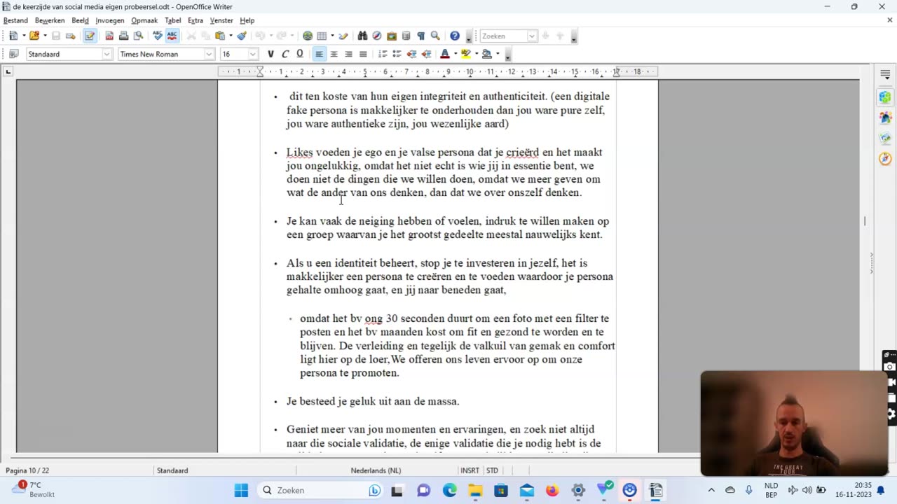Open sidebar Styles and Formatting deck
This screenshot has height=504, width=897.
point(885,118)
